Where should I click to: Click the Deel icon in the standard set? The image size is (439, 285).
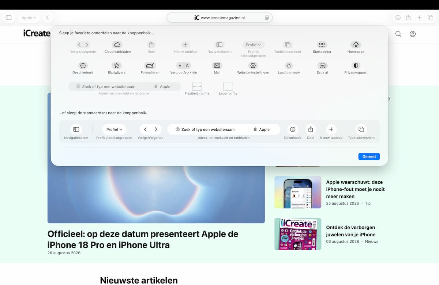click(x=311, y=129)
